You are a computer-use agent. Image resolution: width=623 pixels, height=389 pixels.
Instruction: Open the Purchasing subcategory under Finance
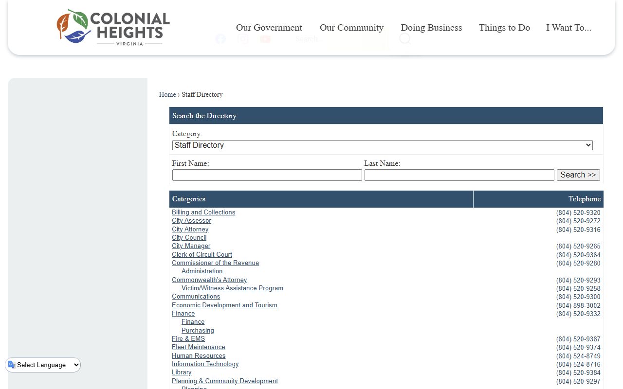click(198, 331)
